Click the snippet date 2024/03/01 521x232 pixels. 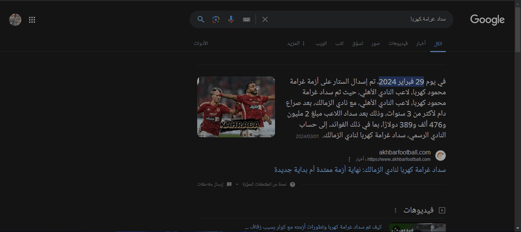[307, 136]
